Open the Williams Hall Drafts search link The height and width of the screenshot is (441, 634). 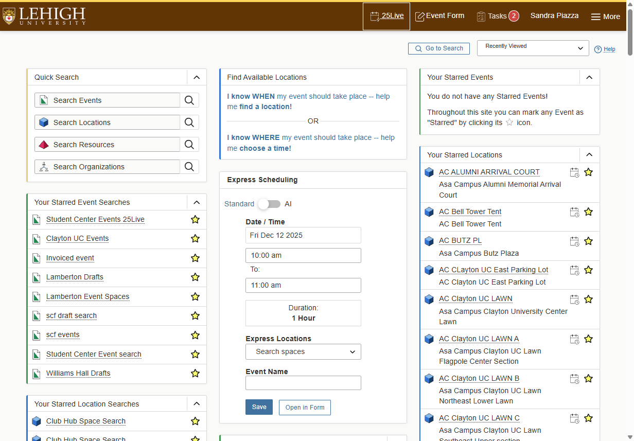point(78,373)
